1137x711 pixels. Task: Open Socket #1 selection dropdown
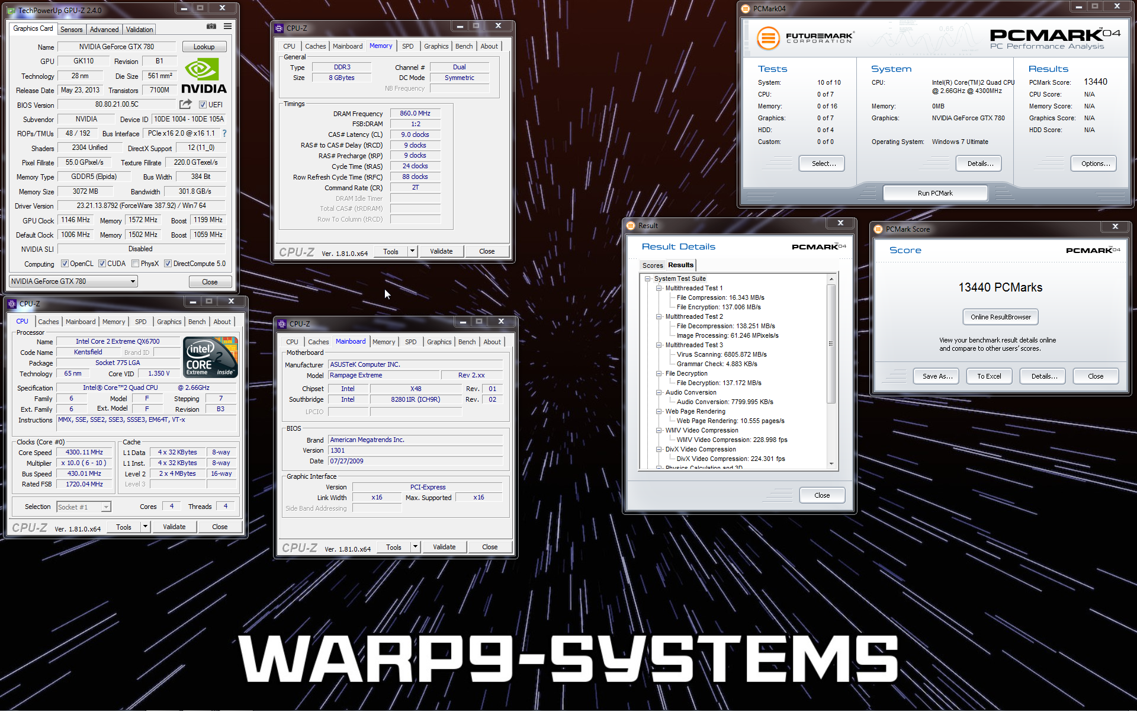pyautogui.click(x=83, y=507)
